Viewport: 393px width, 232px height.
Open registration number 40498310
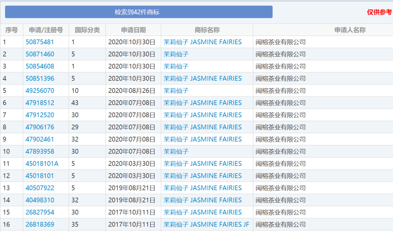[x=40, y=200]
